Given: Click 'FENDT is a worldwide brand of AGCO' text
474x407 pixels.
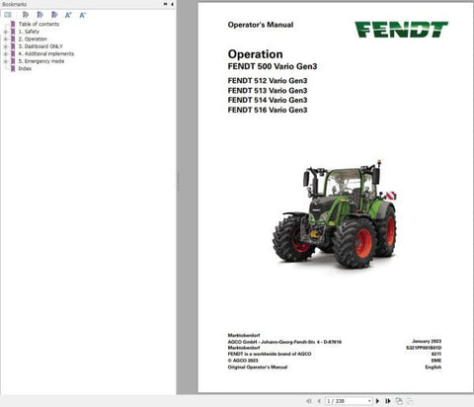Looking at the screenshot, I should pos(270,354).
